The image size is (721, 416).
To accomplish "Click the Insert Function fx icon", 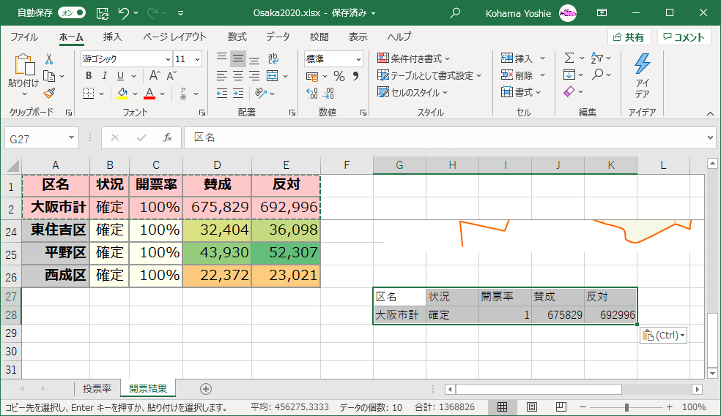I will 168,137.
